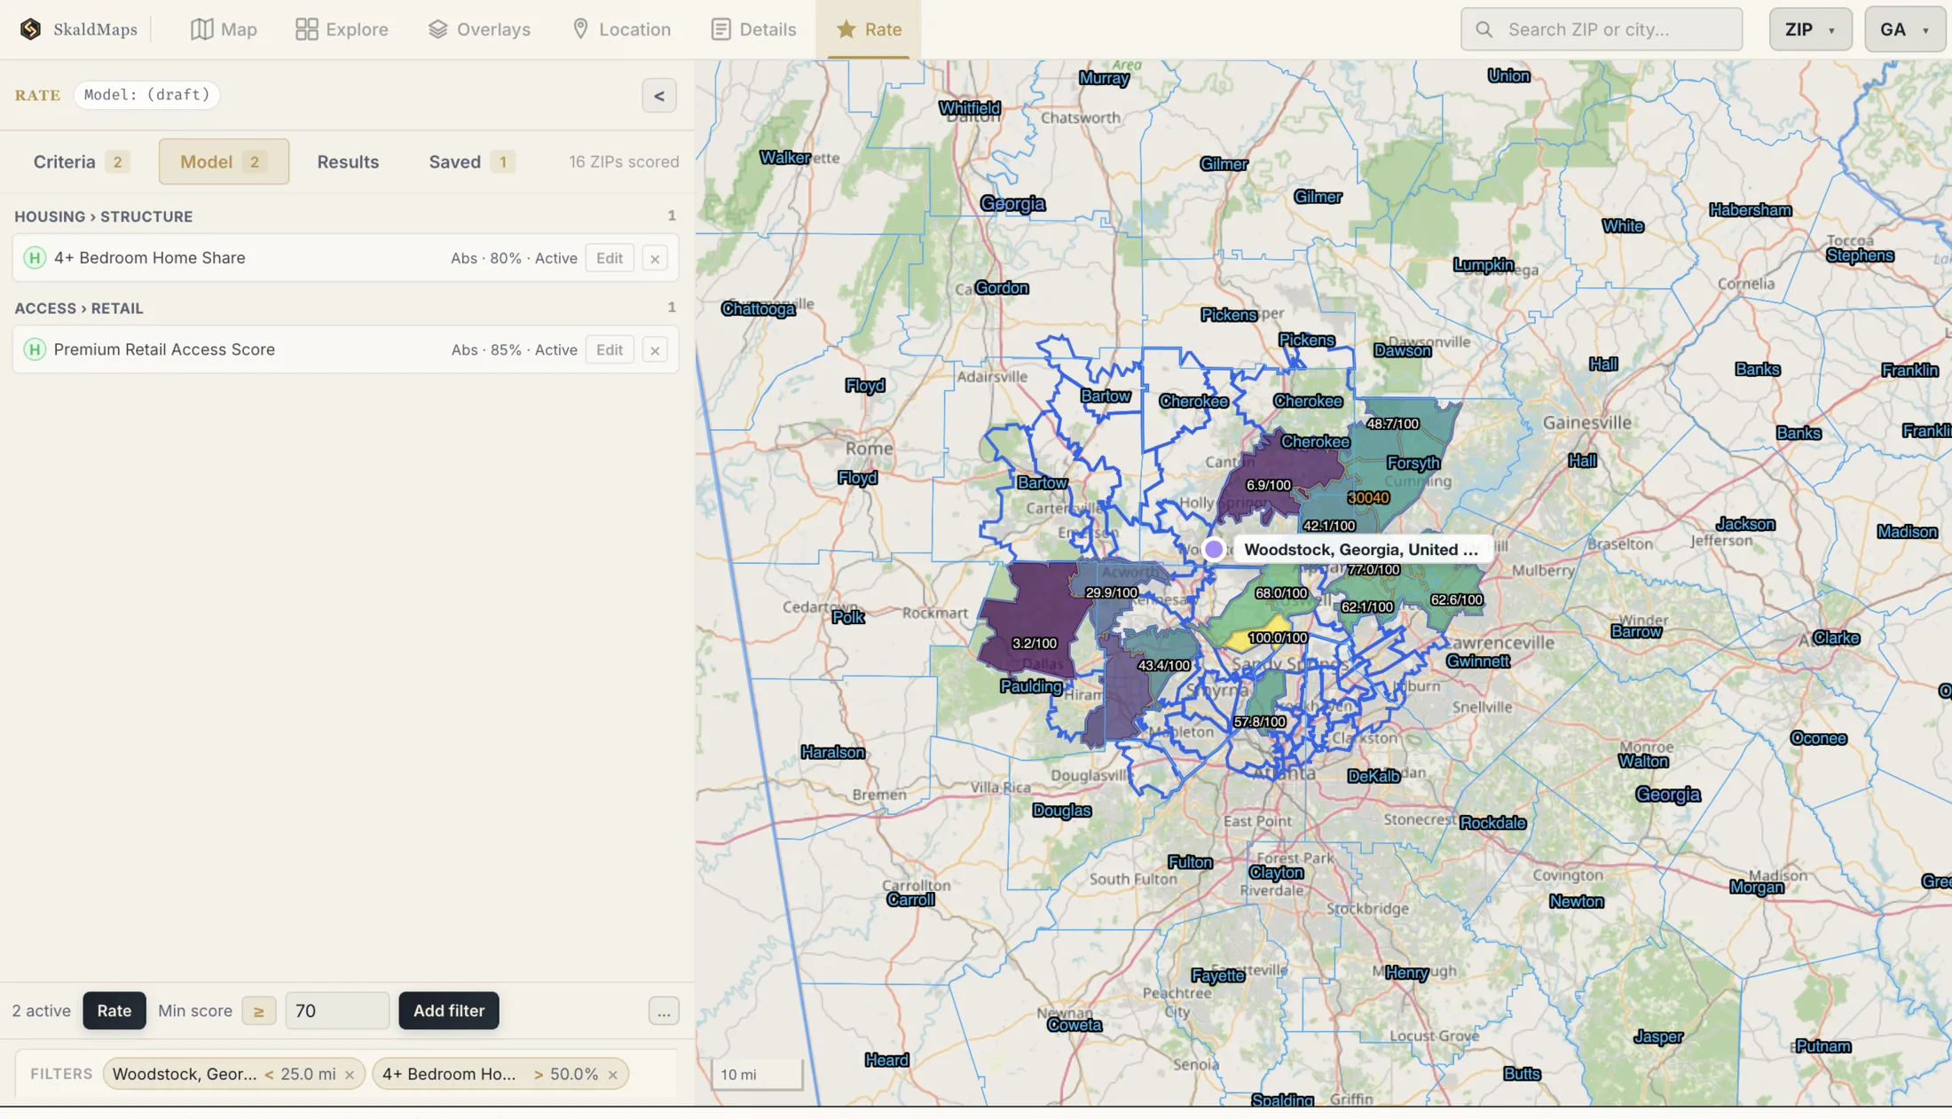The image size is (1952, 1119).
Task: Click the 68.0/100 score label
Action: [x=1281, y=593]
